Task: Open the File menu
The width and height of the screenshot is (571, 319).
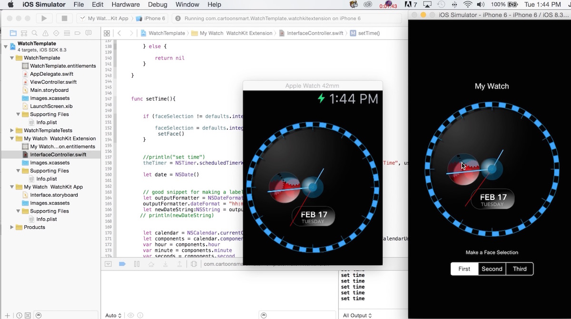Action: point(79,5)
